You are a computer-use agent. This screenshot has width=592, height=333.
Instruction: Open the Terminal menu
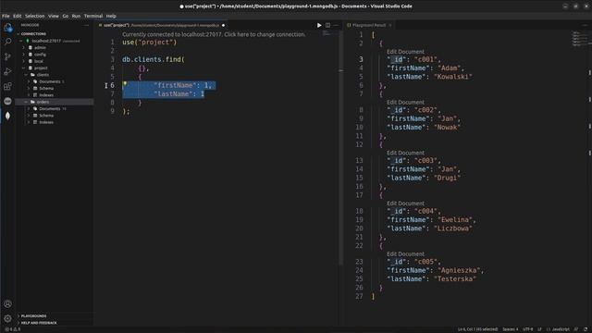93,16
